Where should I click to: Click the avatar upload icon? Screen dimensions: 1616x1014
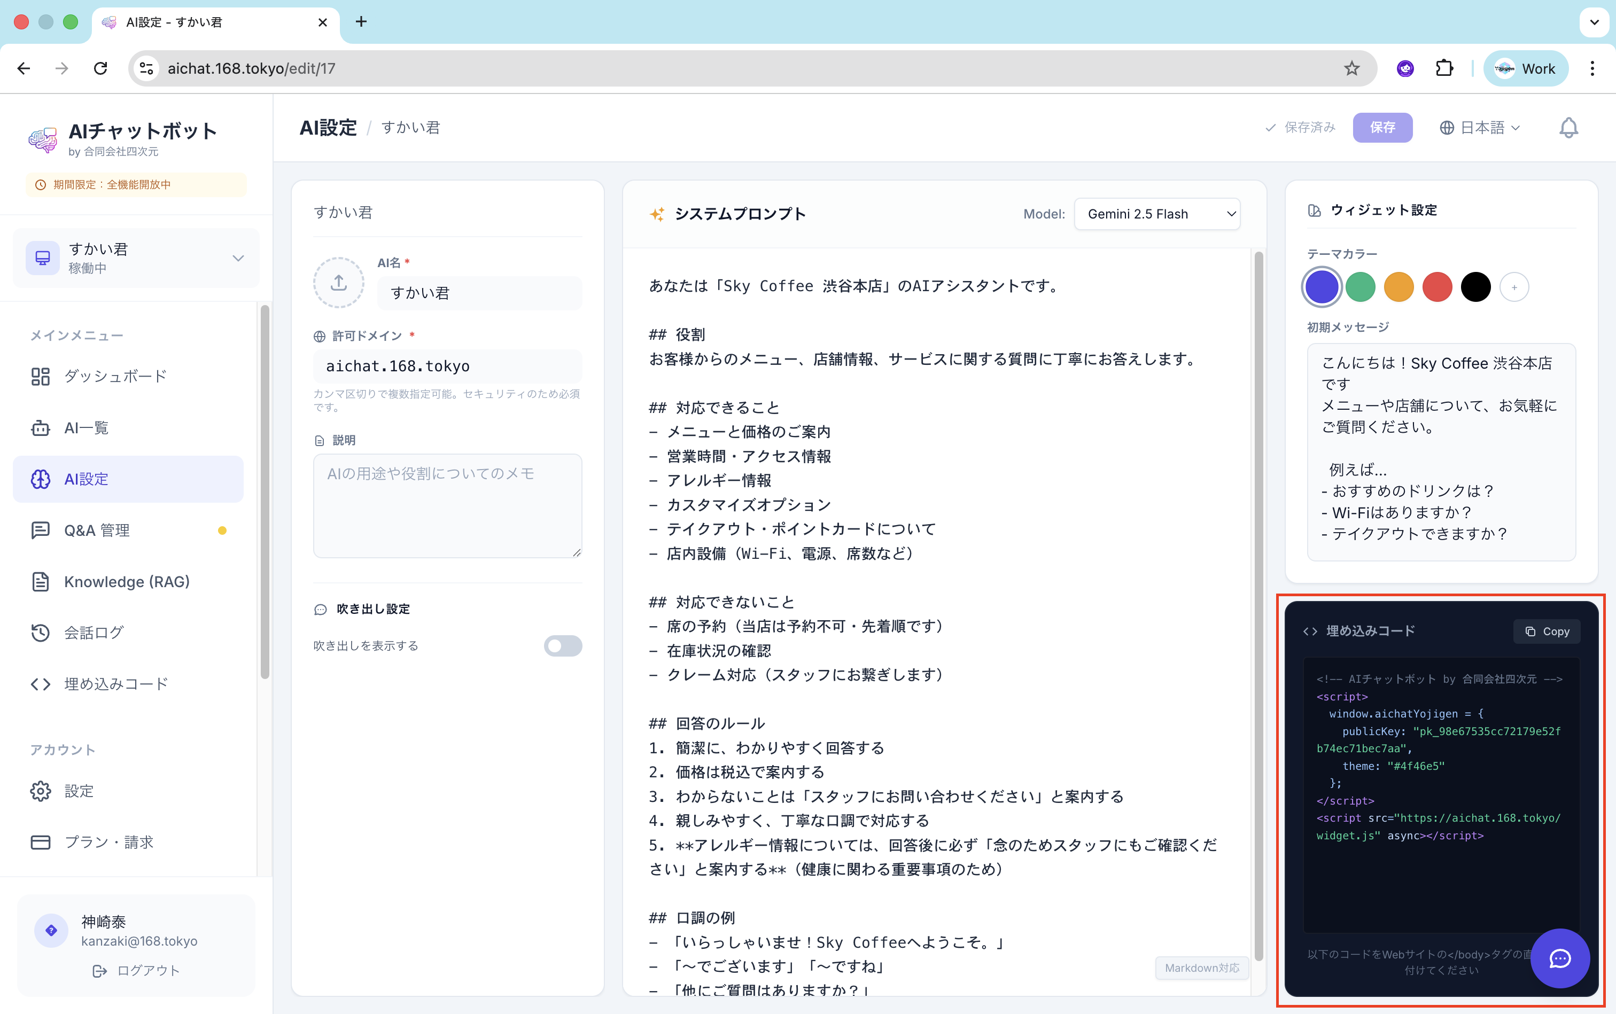coord(339,283)
